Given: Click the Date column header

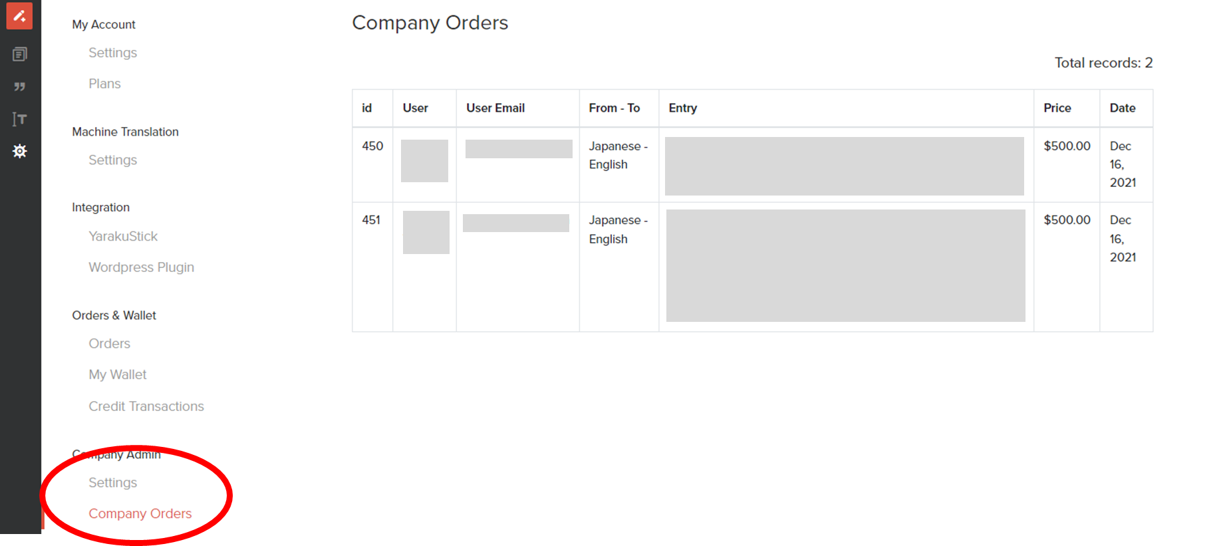Looking at the screenshot, I should pos(1123,108).
